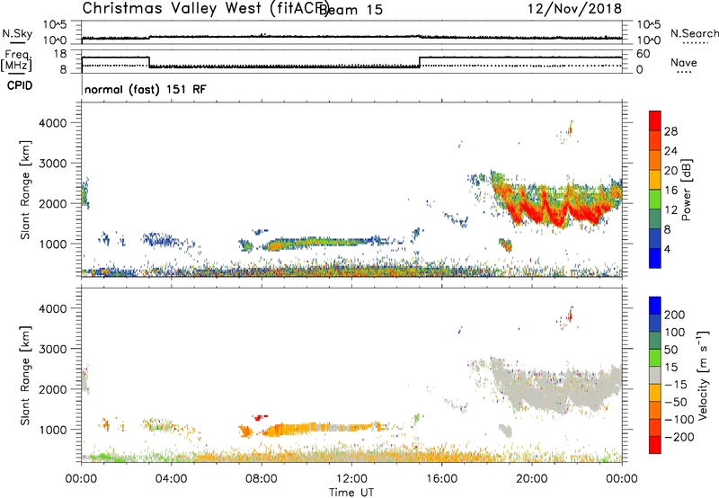This screenshot has width=719, height=498.
Task: Click the frequency step-up line at 15:00
Action: pos(420,62)
